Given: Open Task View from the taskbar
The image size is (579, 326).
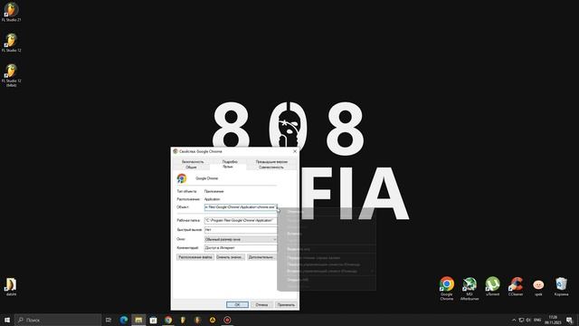Looking at the screenshot, I should [109, 320].
